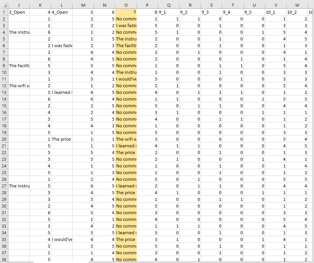The image size is (314, 263).
Task: Click the column J header
Action: point(19,5)
